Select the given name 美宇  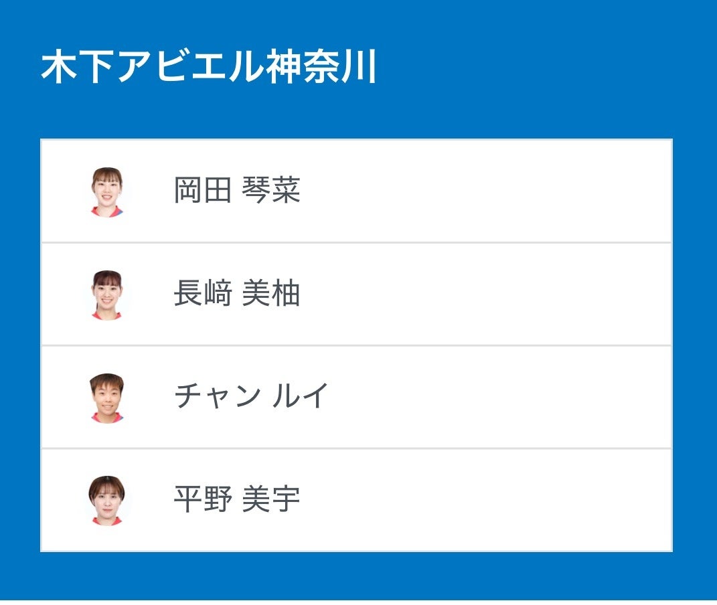coord(271,499)
